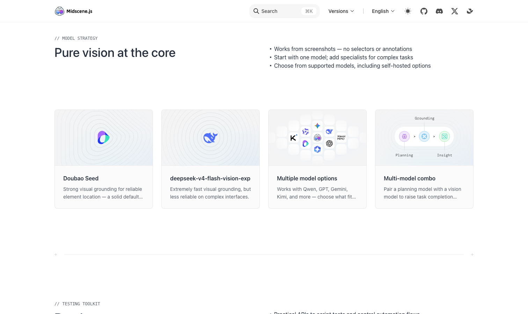This screenshot has height=314, width=528.
Task: Open the Multiple model options card title
Action: click(x=307, y=178)
